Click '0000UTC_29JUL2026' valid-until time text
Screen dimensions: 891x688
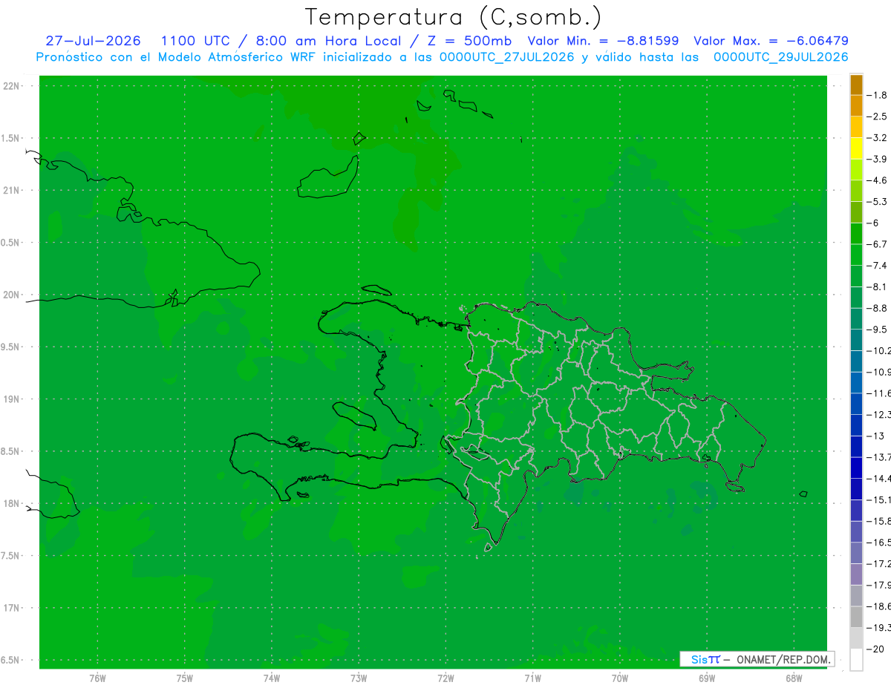click(780, 57)
